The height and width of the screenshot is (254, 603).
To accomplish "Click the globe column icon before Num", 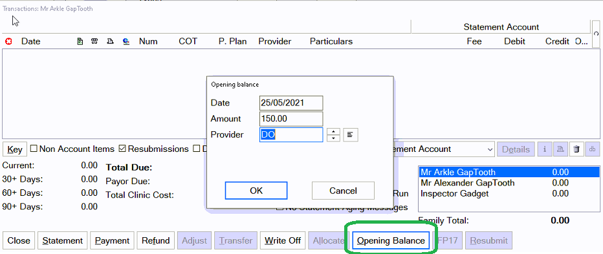I will click(126, 41).
